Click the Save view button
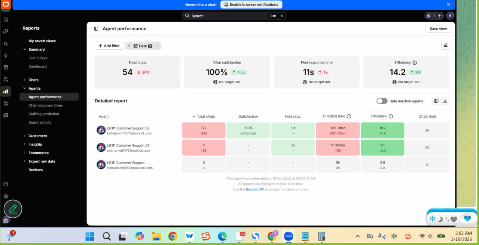 point(438,29)
